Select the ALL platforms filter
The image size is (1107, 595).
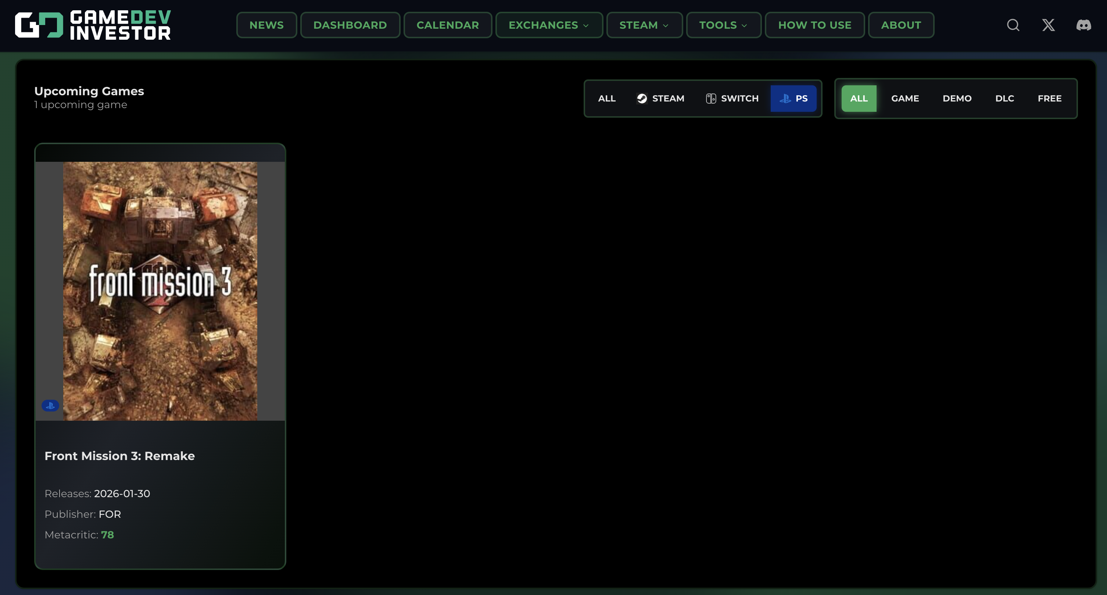(606, 99)
